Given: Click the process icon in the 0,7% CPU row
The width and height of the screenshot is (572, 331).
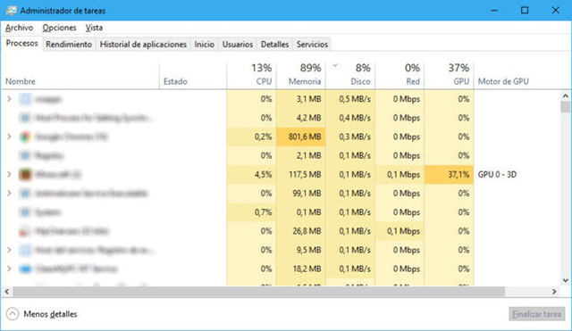Looking at the screenshot, I should tap(25, 212).
